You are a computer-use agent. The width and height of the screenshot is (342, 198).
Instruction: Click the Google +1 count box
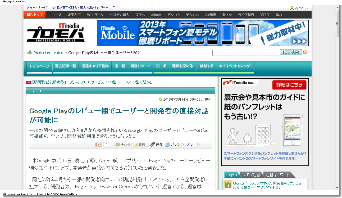106,144
